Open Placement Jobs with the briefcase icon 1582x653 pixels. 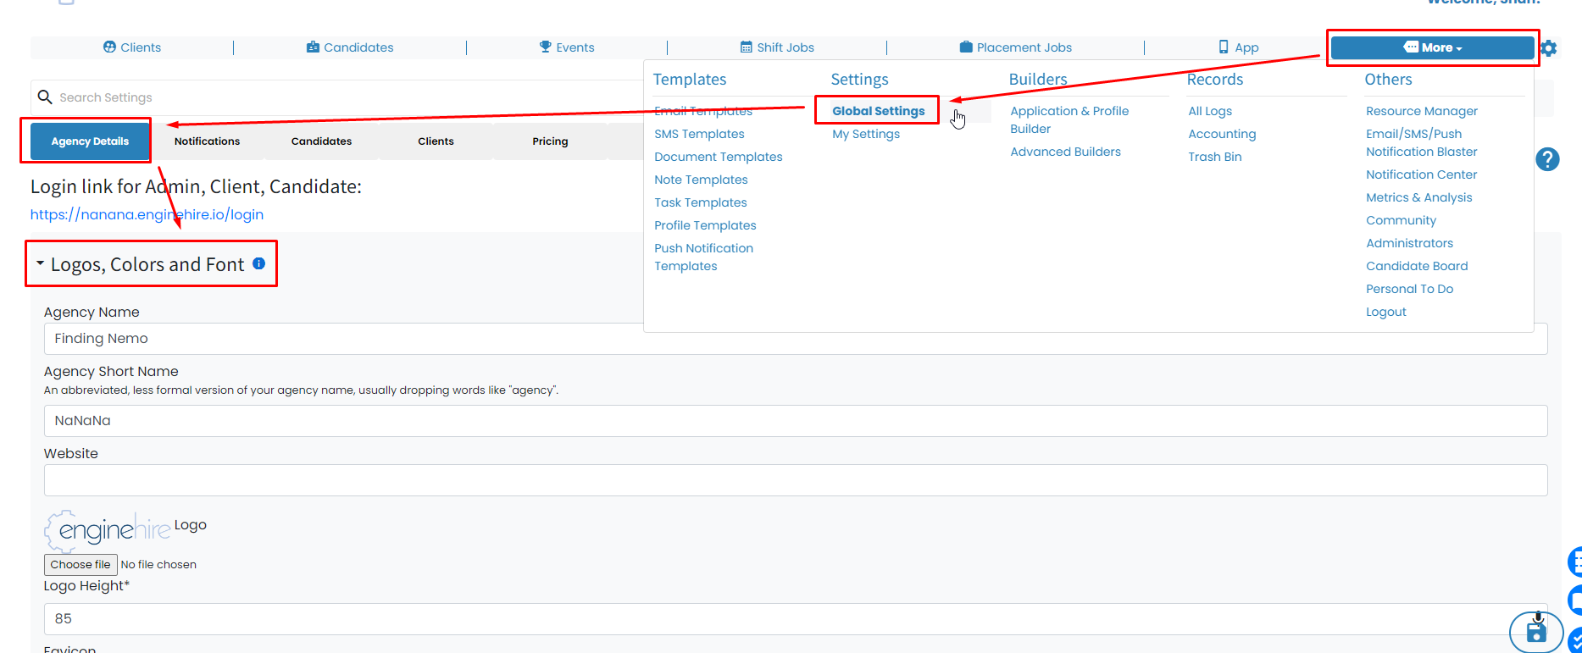[x=1016, y=47]
